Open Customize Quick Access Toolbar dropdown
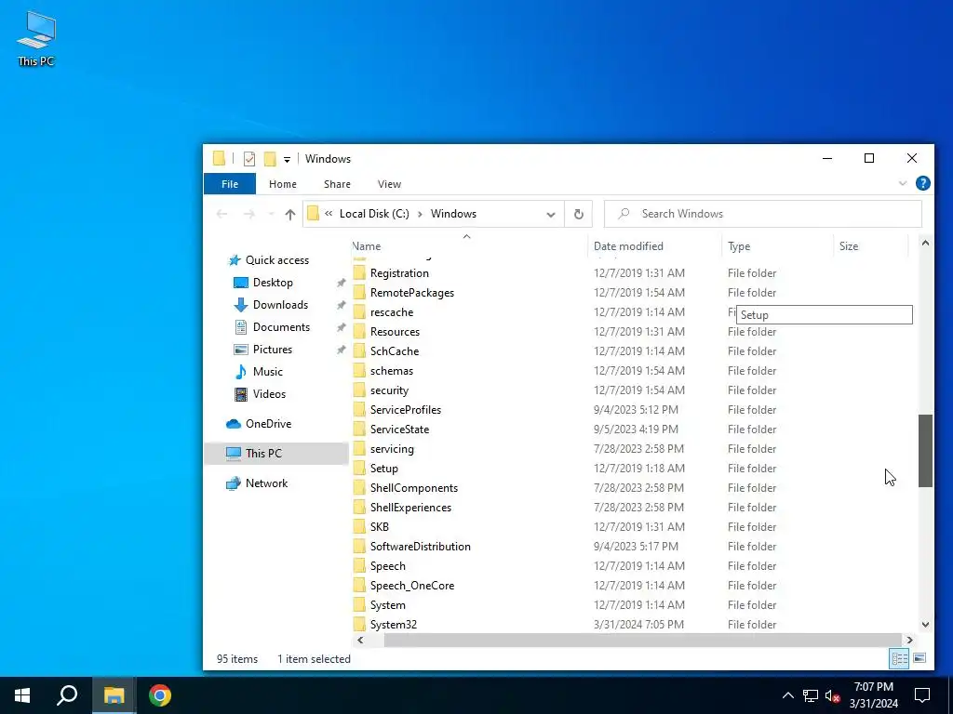Screen dimensions: 953x714 287,160
